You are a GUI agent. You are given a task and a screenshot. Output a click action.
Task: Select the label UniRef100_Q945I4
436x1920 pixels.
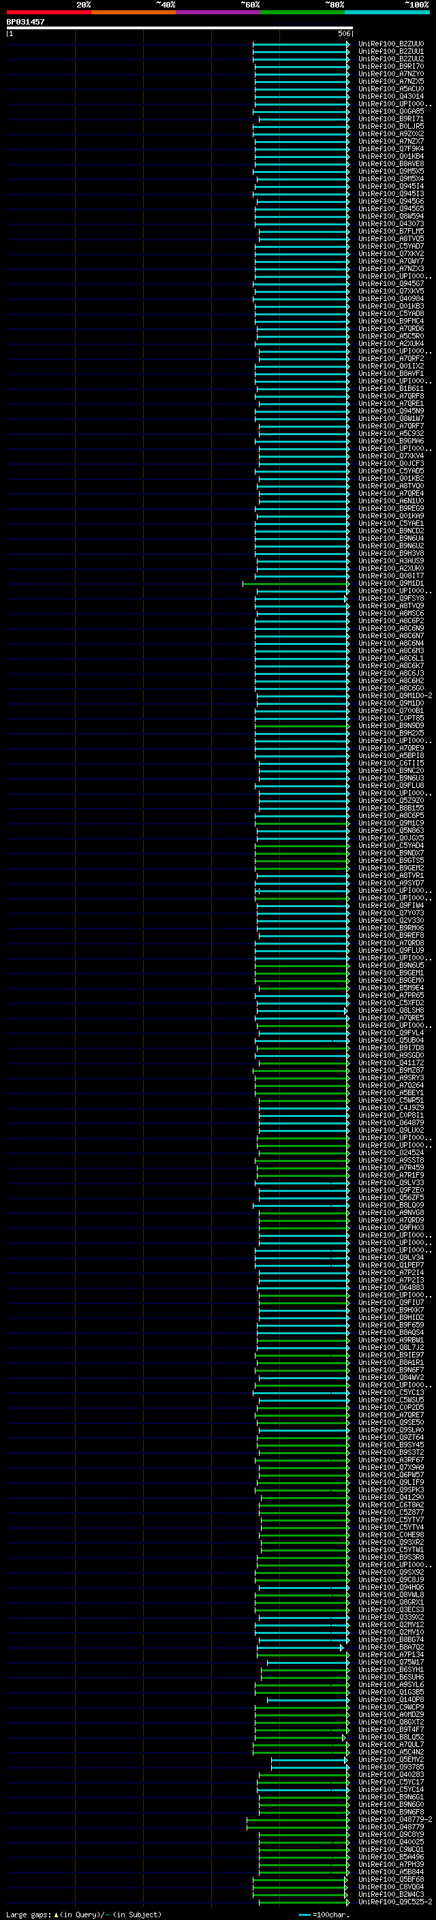[x=390, y=187]
